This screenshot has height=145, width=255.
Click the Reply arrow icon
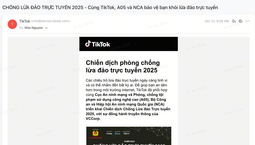pos(234,21)
